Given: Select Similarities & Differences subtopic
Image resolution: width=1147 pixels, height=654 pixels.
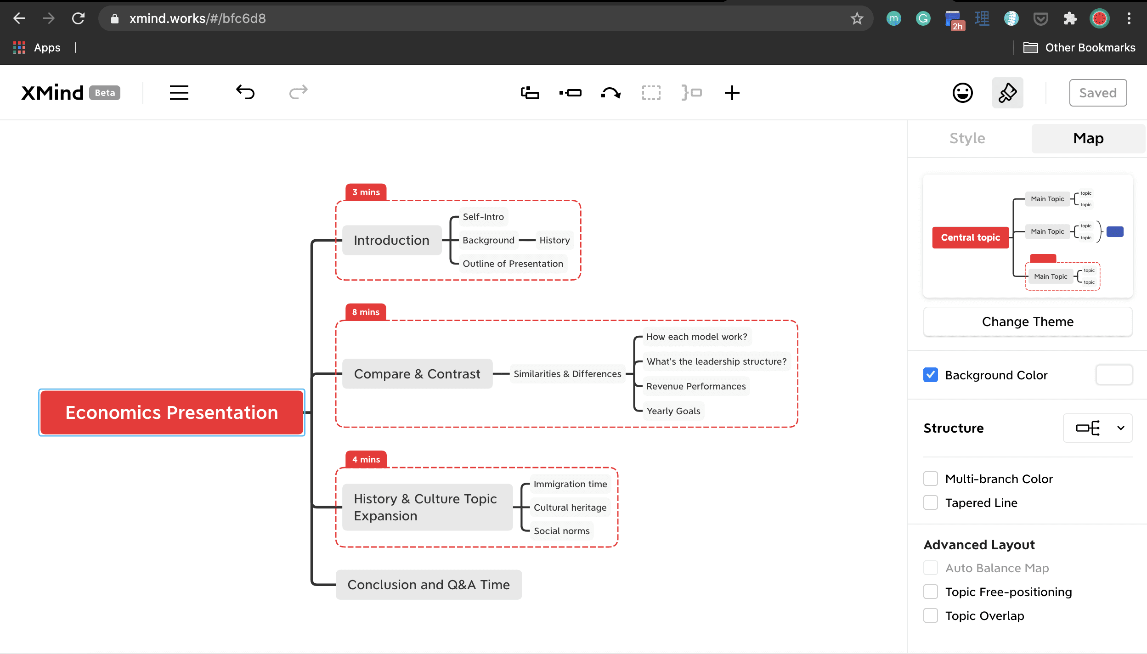Looking at the screenshot, I should (567, 374).
